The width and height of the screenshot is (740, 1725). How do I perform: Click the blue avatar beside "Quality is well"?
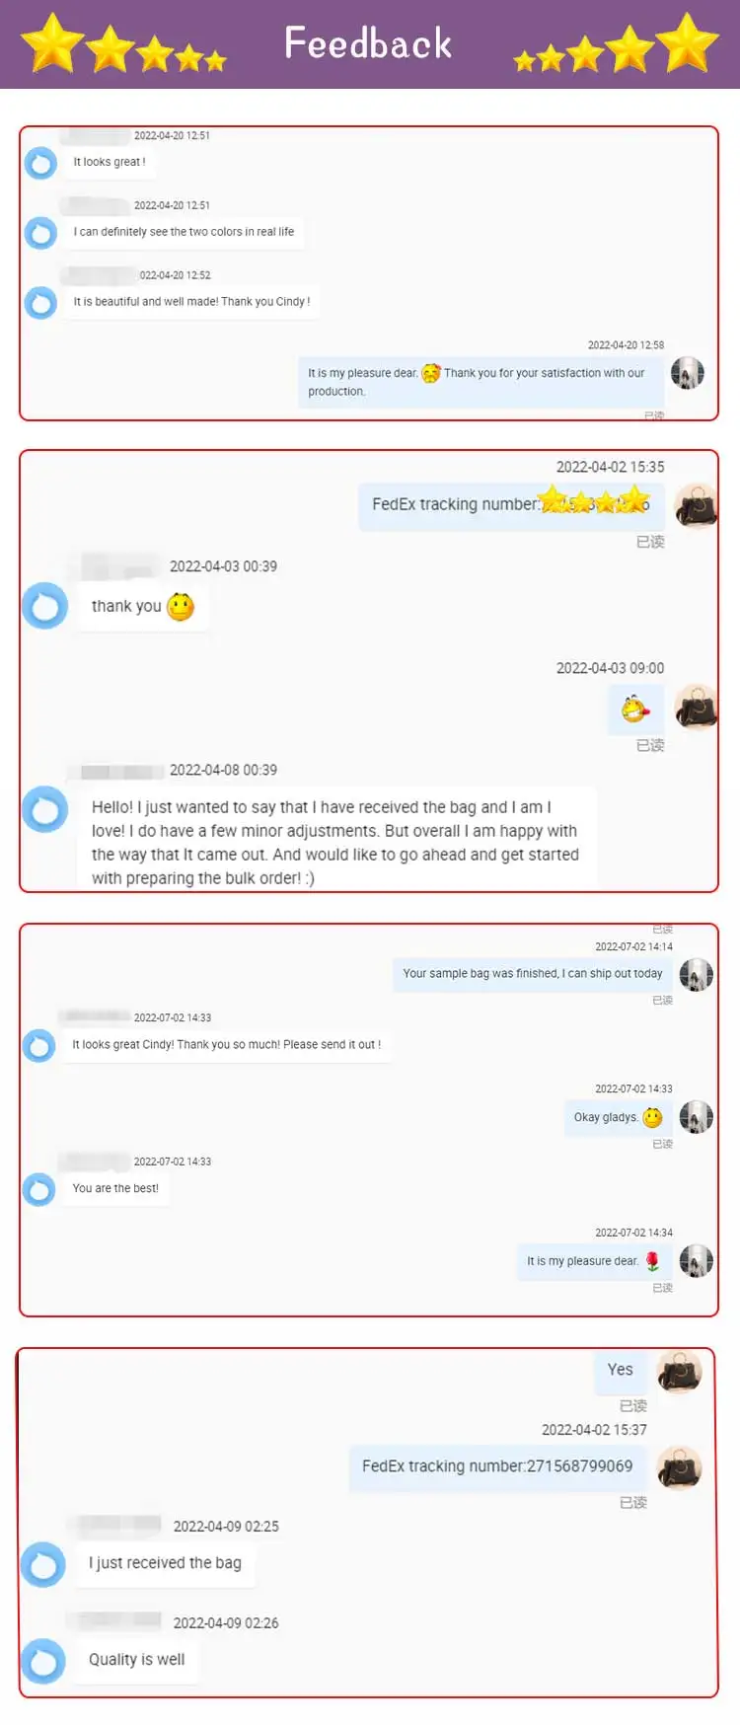44,1660
